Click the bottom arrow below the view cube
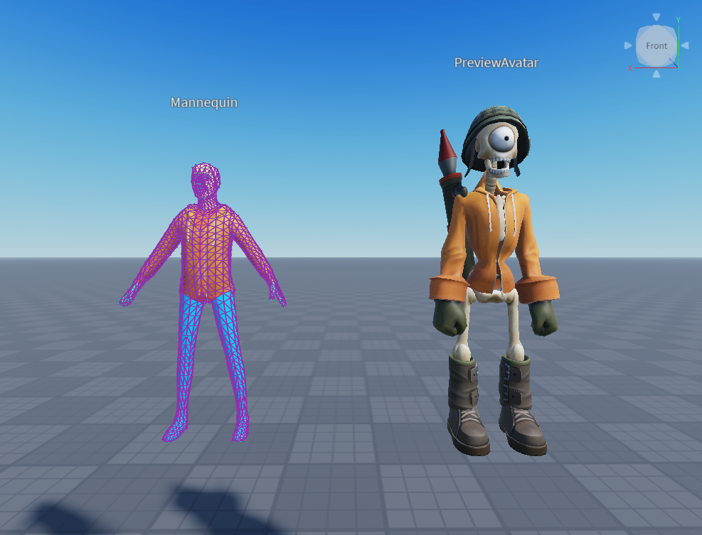The image size is (702, 535). (656, 73)
